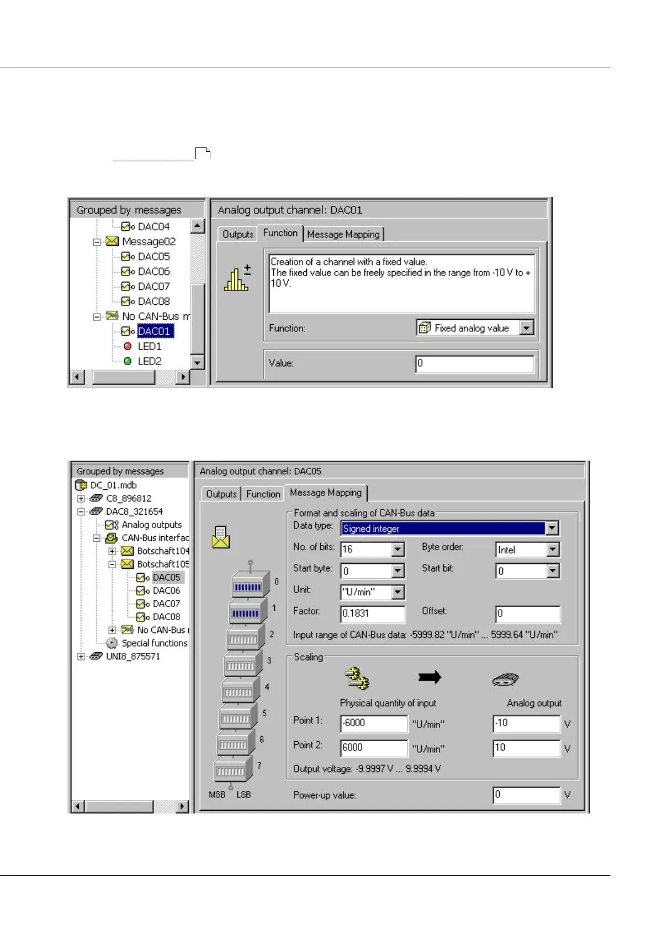Click the upper tree's scroll up arrow
The image size is (657, 930).
[x=197, y=226]
